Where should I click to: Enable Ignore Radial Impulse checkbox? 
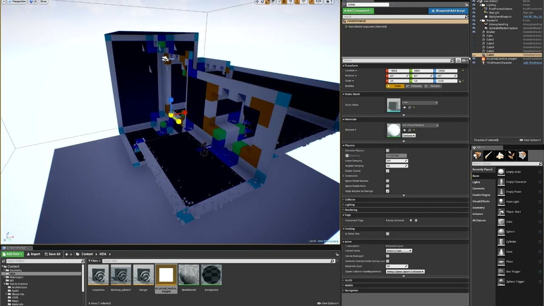(x=388, y=181)
